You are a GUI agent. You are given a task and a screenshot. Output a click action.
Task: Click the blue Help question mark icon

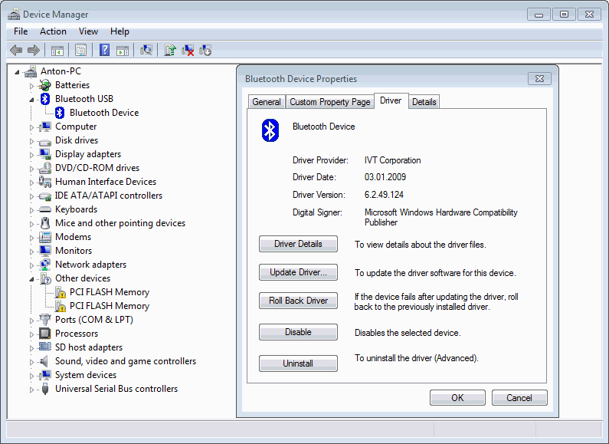104,51
